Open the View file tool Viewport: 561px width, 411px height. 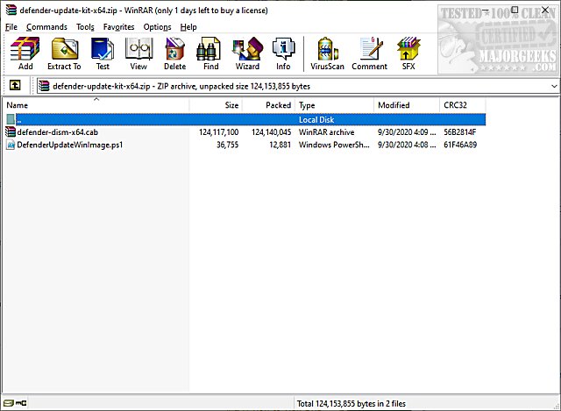[x=138, y=53]
